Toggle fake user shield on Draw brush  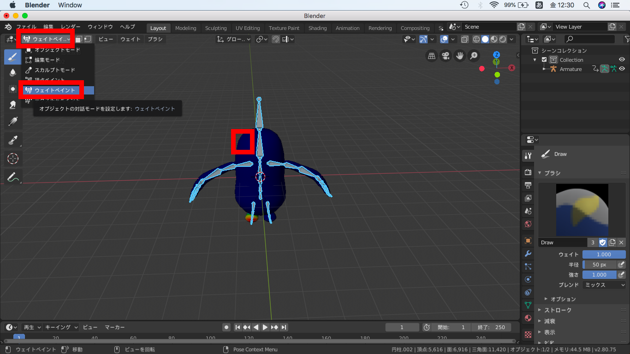pyautogui.click(x=603, y=242)
